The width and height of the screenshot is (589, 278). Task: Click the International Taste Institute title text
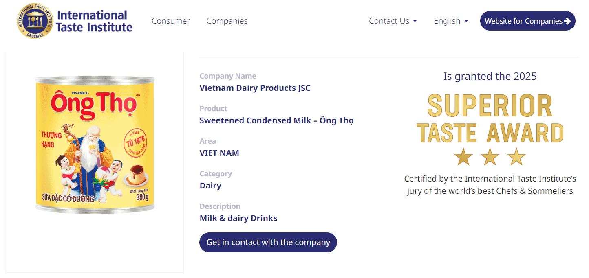click(x=94, y=21)
